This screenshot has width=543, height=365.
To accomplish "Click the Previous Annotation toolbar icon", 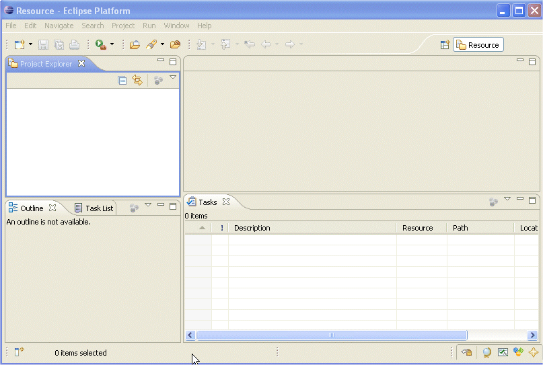I will tap(225, 44).
